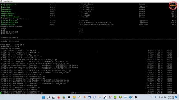Open the Wi-Fi network tray icon

(x=159, y=97)
